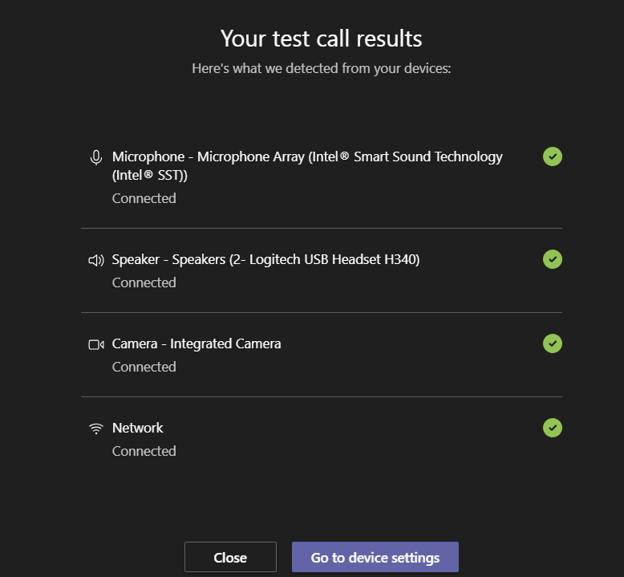624x577 pixels.
Task: Click the "Your test call results" heading
Action: 321,39
